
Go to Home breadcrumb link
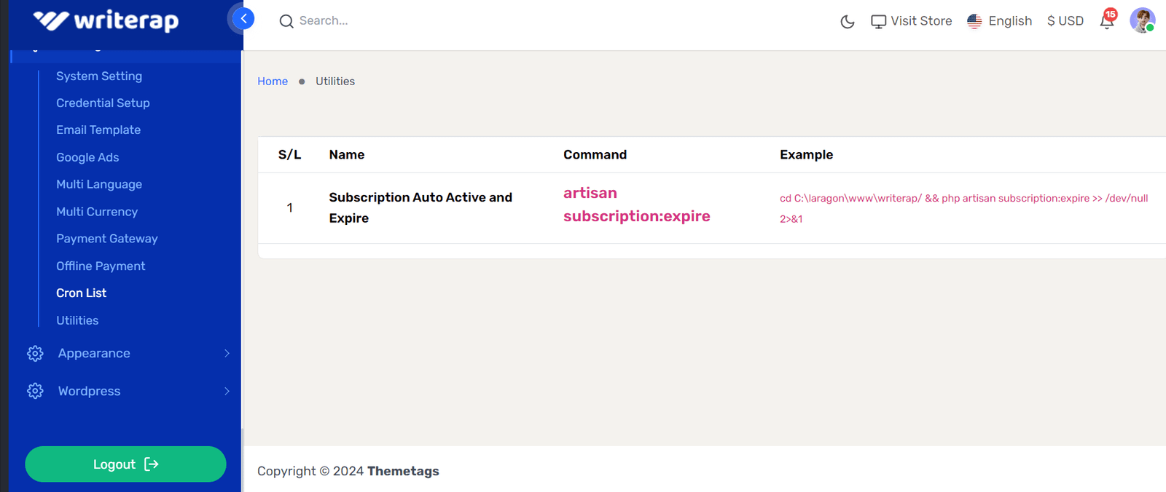(273, 82)
